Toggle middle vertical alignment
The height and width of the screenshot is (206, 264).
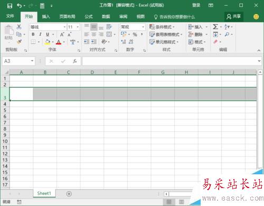coord(94,27)
